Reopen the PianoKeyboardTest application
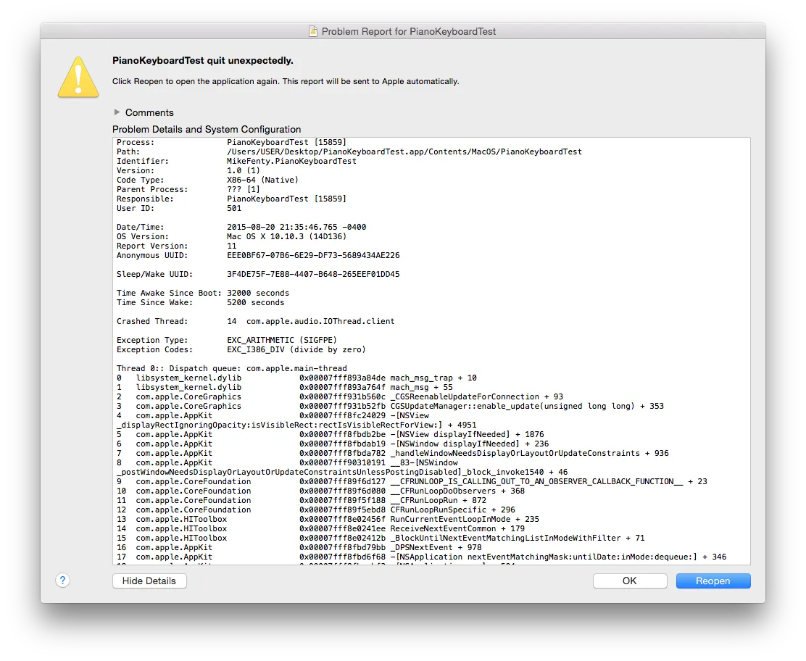Image resolution: width=806 pixels, height=661 pixels. coord(713,581)
